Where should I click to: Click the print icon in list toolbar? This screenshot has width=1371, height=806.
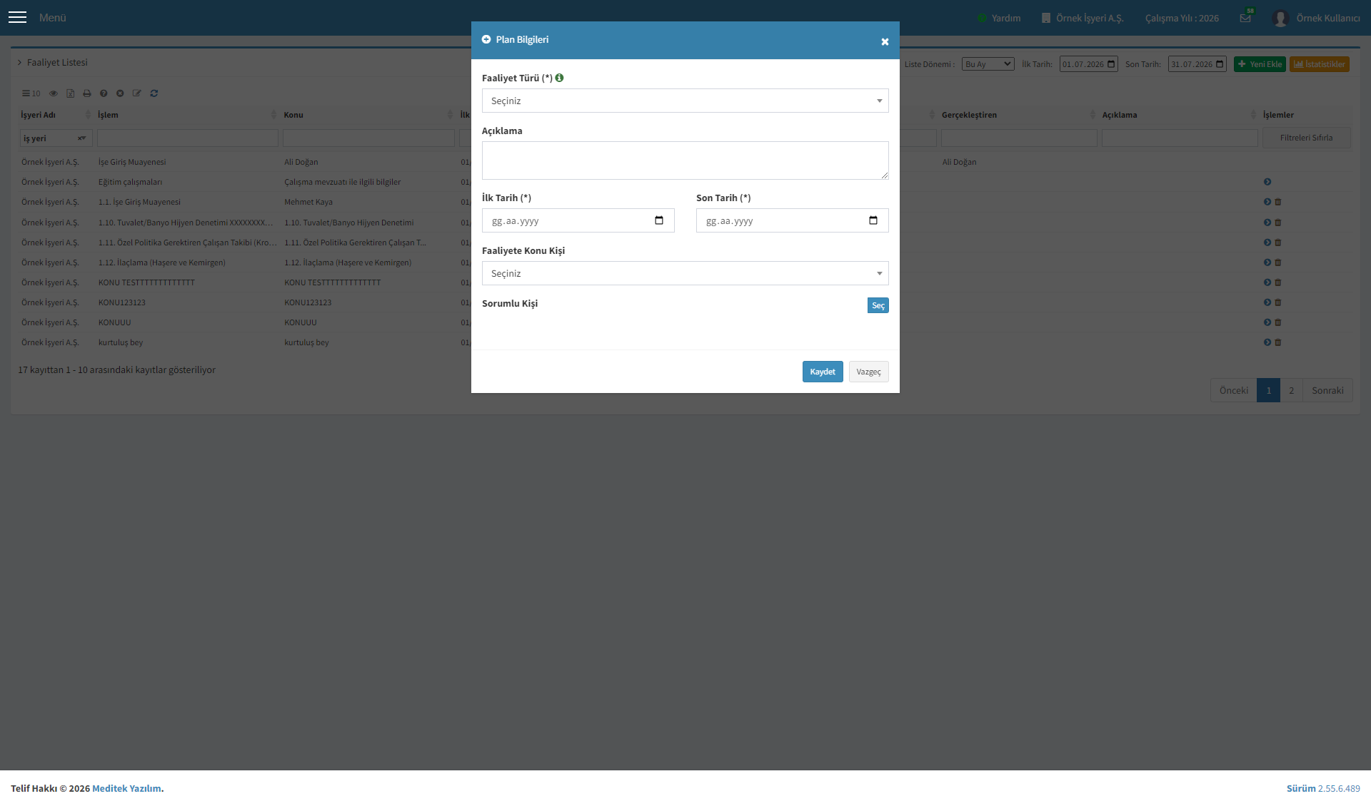click(x=87, y=93)
